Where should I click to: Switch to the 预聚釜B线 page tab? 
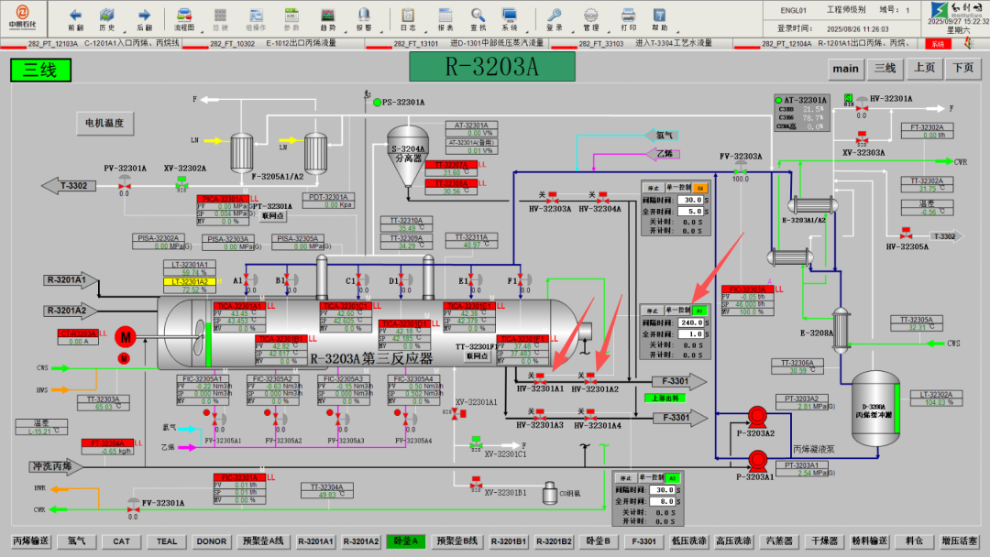tap(456, 541)
